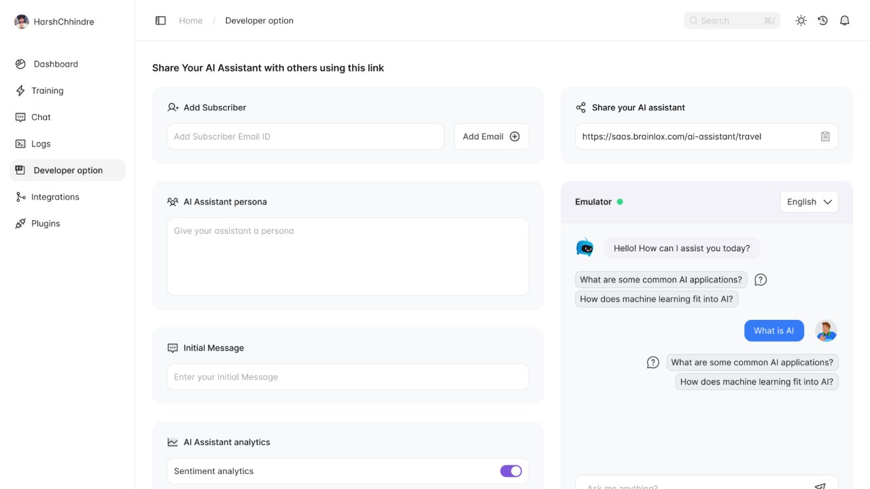Open history clock icon
This screenshot has height=489, width=870.
coord(823,20)
